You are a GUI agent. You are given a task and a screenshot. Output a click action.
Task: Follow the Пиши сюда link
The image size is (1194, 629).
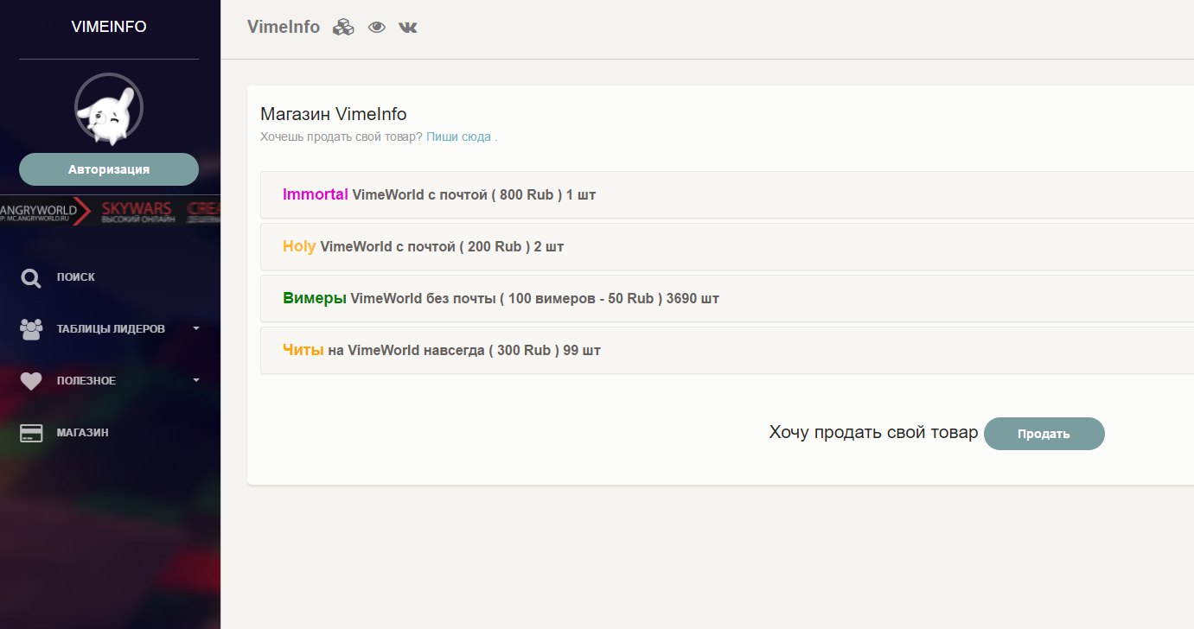pos(458,137)
